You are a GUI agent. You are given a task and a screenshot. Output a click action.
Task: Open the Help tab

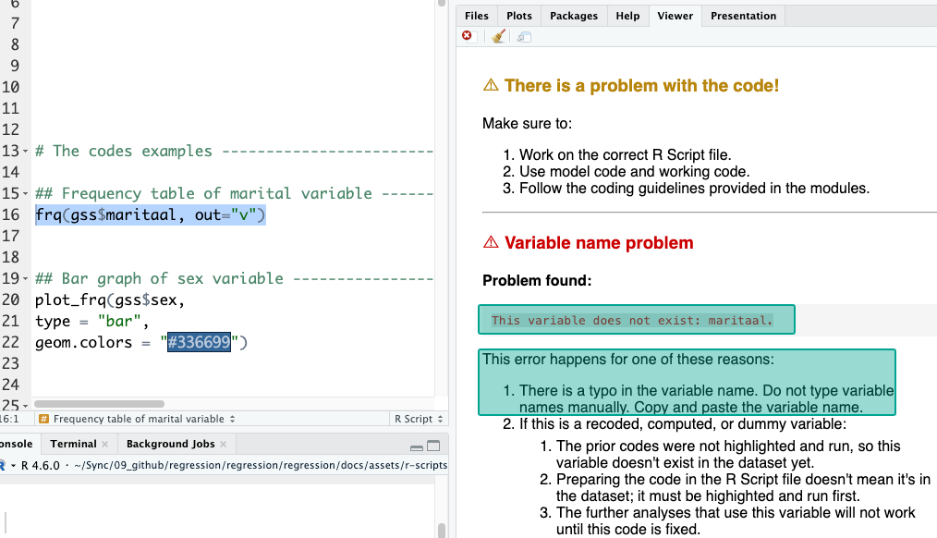pyautogui.click(x=627, y=16)
